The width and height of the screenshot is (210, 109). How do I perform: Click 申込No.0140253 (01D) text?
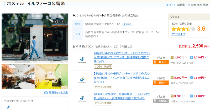click(183, 101)
